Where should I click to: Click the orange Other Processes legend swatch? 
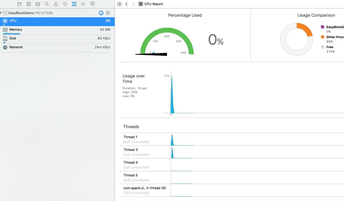(322, 37)
